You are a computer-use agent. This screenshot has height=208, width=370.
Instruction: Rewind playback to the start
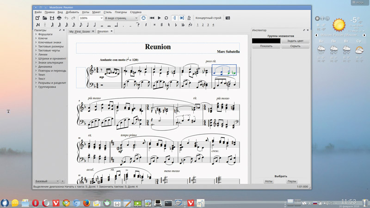point(152,18)
